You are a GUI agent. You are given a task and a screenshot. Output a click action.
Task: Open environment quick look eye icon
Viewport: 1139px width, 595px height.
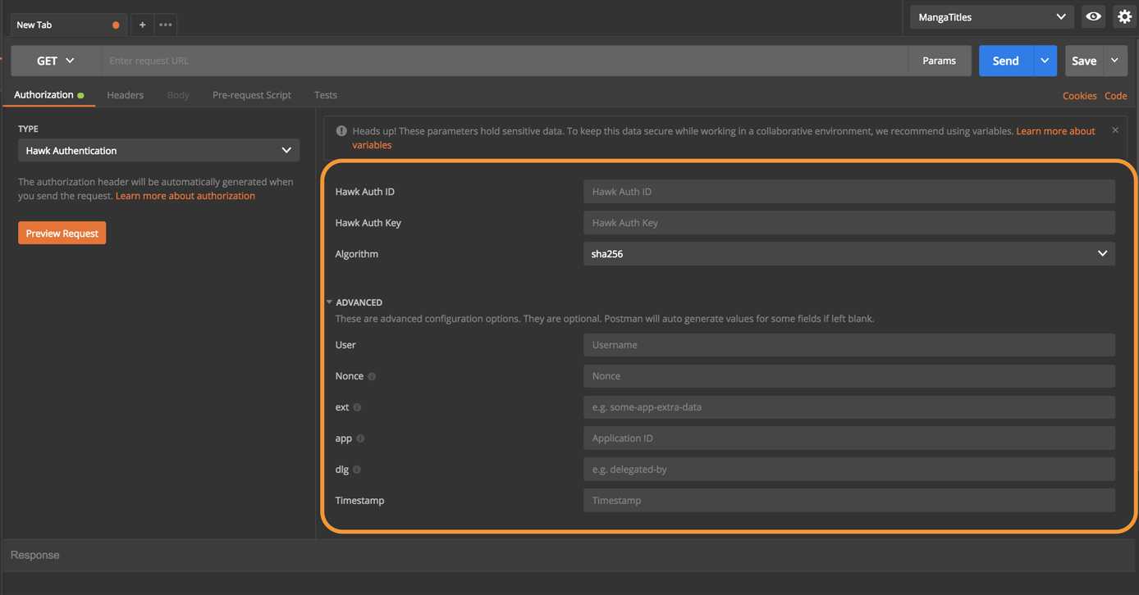tap(1093, 16)
